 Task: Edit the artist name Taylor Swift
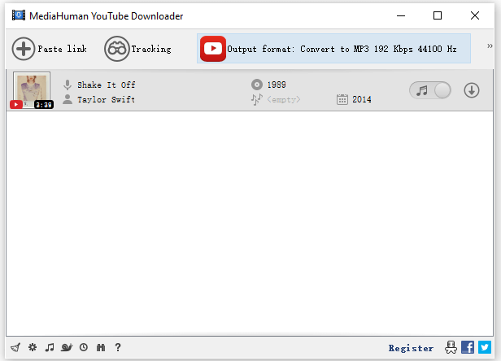point(106,100)
